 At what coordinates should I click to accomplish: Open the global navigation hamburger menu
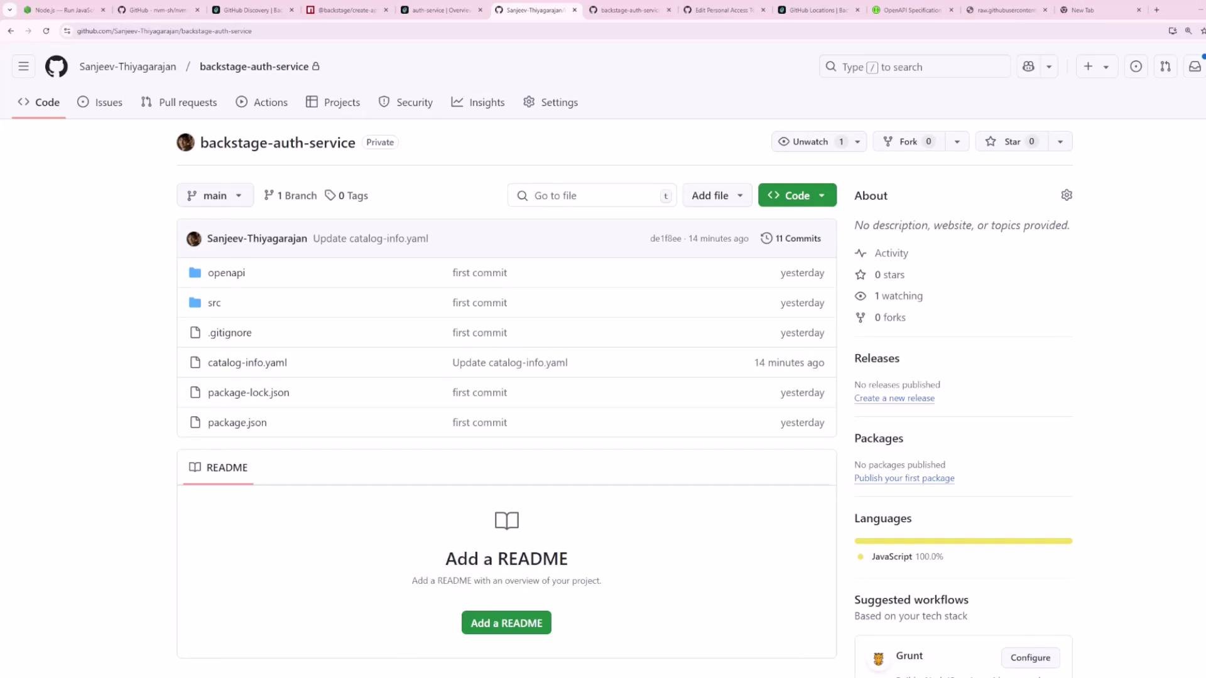pos(23,67)
